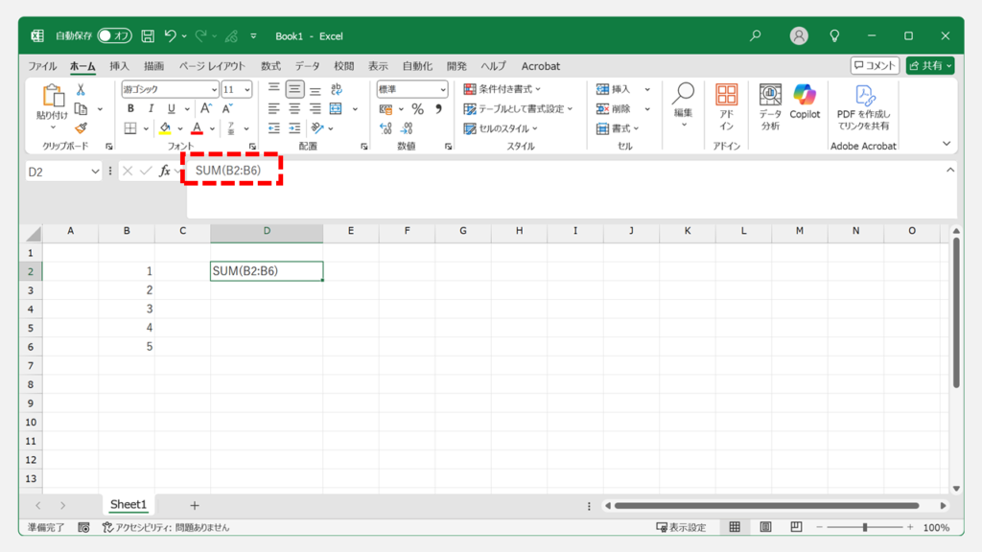982x552 pixels.
Task: Decrease decimal places
Action: click(x=407, y=128)
